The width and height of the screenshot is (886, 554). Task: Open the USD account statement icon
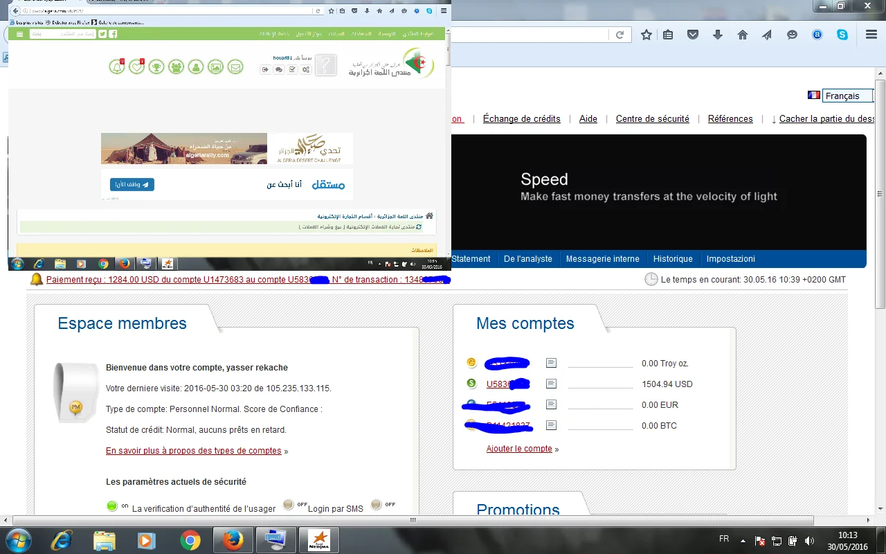551,384
